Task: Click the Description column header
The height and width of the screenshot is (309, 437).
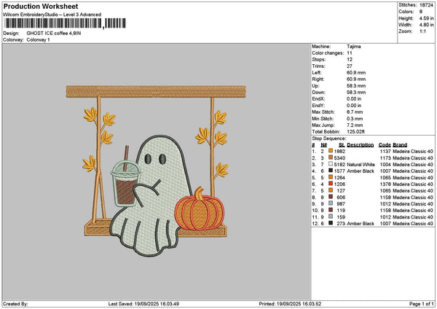Action: click(361, 144)
